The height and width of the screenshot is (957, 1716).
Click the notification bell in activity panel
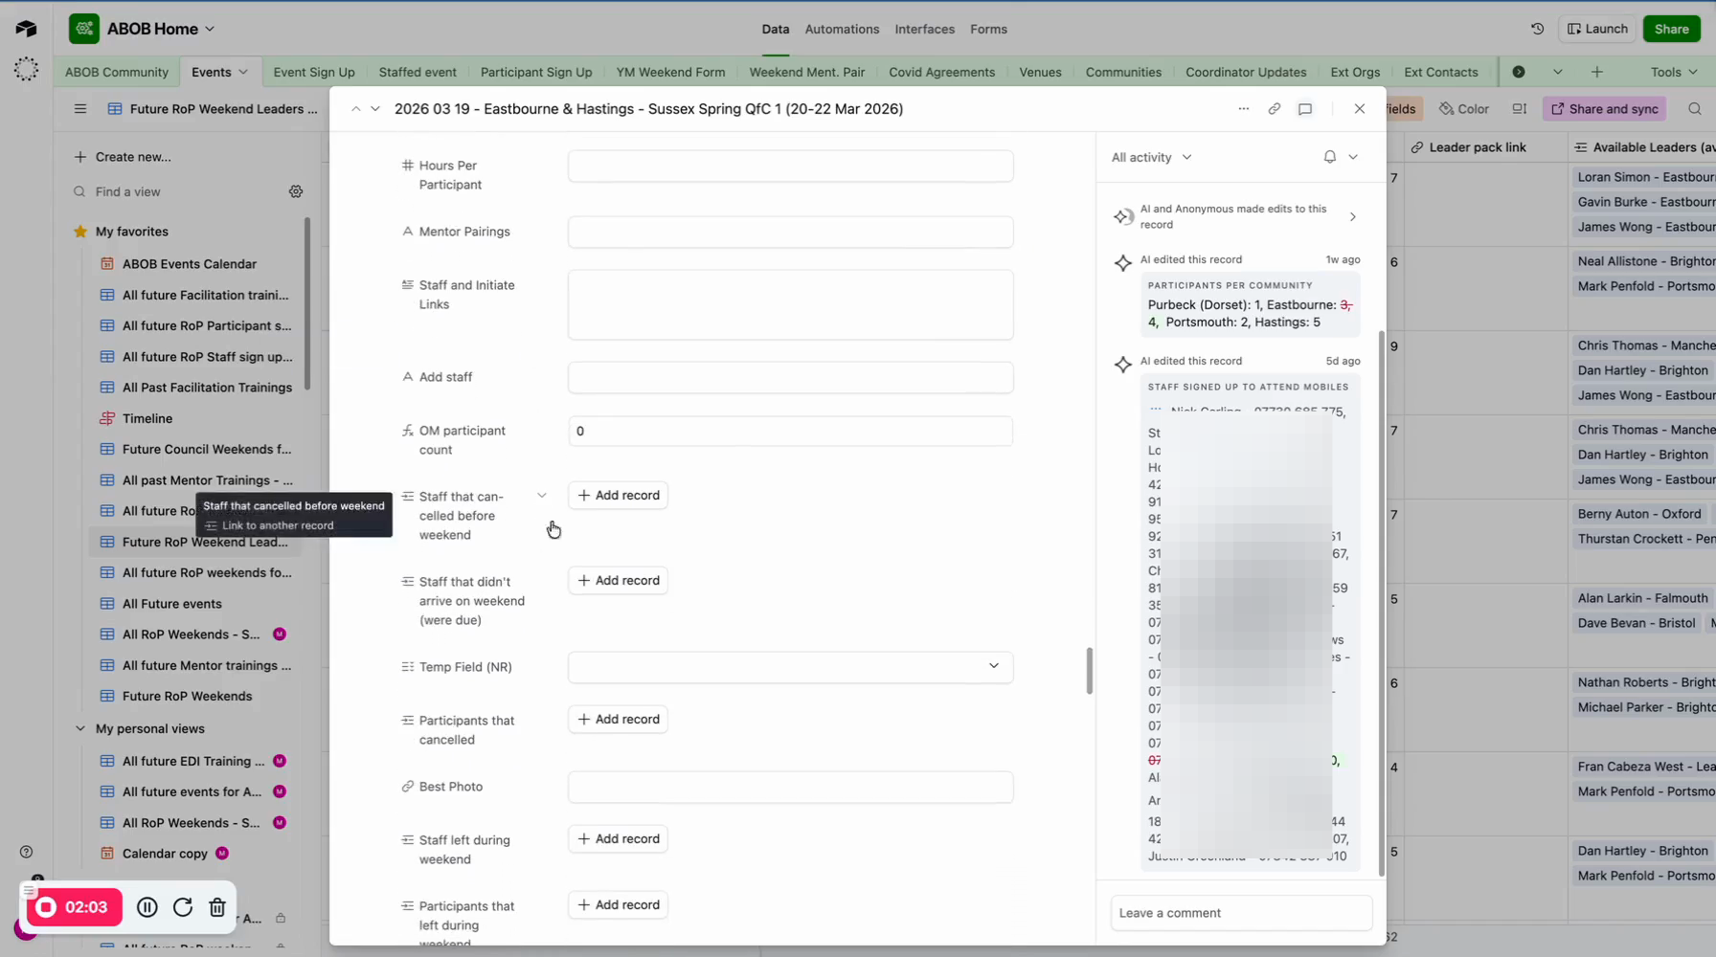(1329, 157)
